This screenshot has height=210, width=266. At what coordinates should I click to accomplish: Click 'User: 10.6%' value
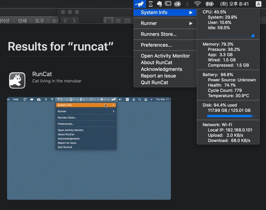point(220,22)
